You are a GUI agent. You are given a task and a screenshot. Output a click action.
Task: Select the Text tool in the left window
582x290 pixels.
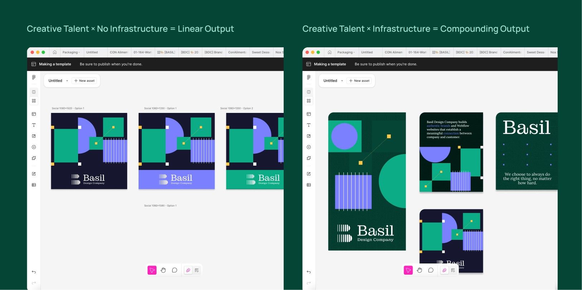(34, 125)
